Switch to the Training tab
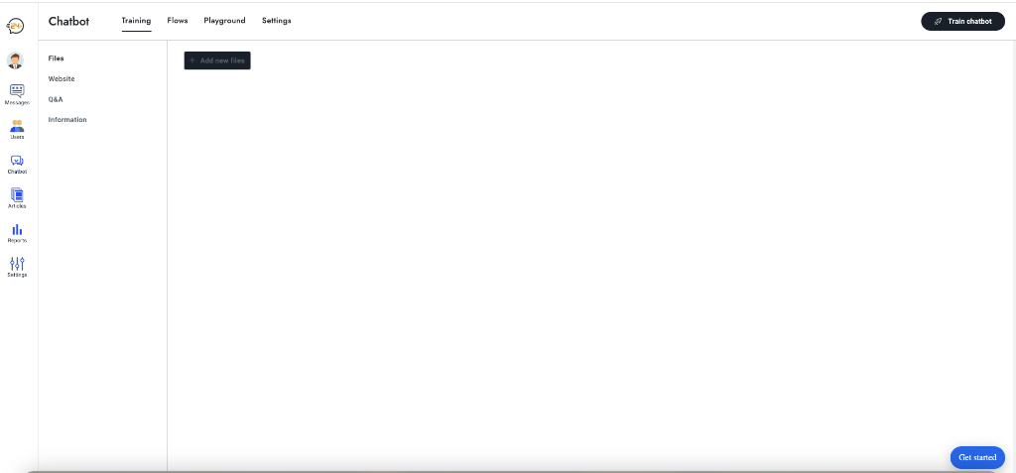Viewport: 1016px width, 473px height. 136,21
